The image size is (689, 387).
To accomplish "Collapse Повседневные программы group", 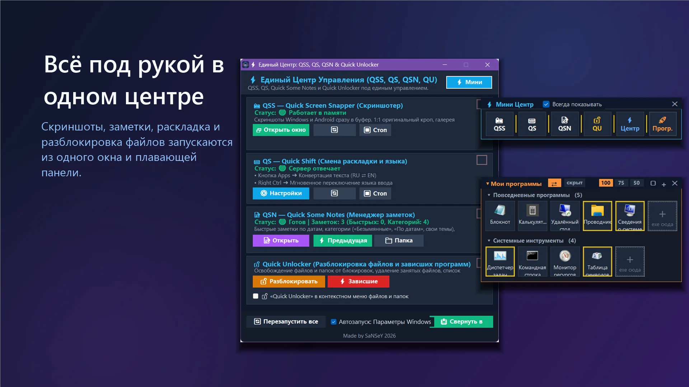I will [x=489, y=195].
